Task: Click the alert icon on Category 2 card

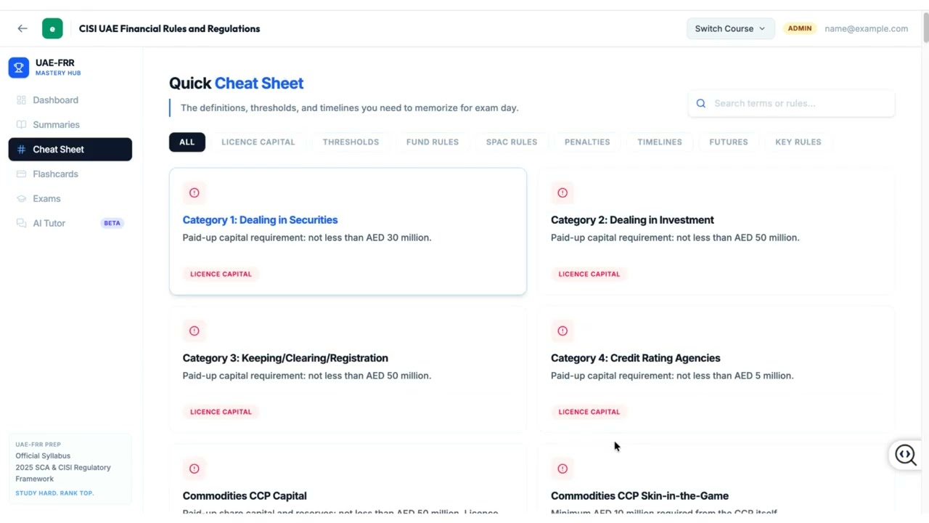Action: tap(562, 192)
